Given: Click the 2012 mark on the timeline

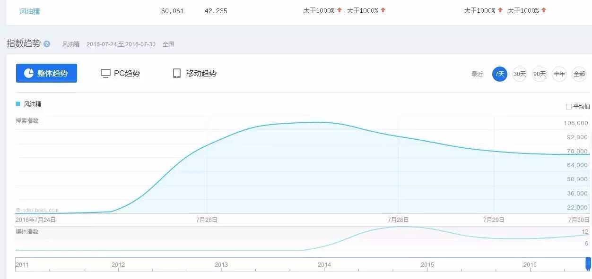Looking at the screenshot, I should click(x=118, y=265).
